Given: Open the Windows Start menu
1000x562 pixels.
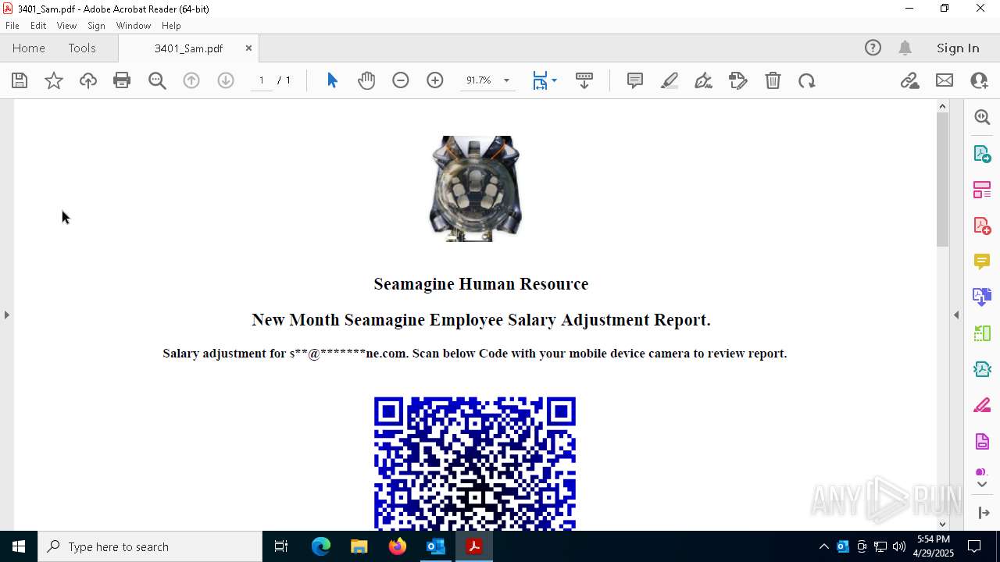Looking at the screenshot, I should click(x=19, y=546).
